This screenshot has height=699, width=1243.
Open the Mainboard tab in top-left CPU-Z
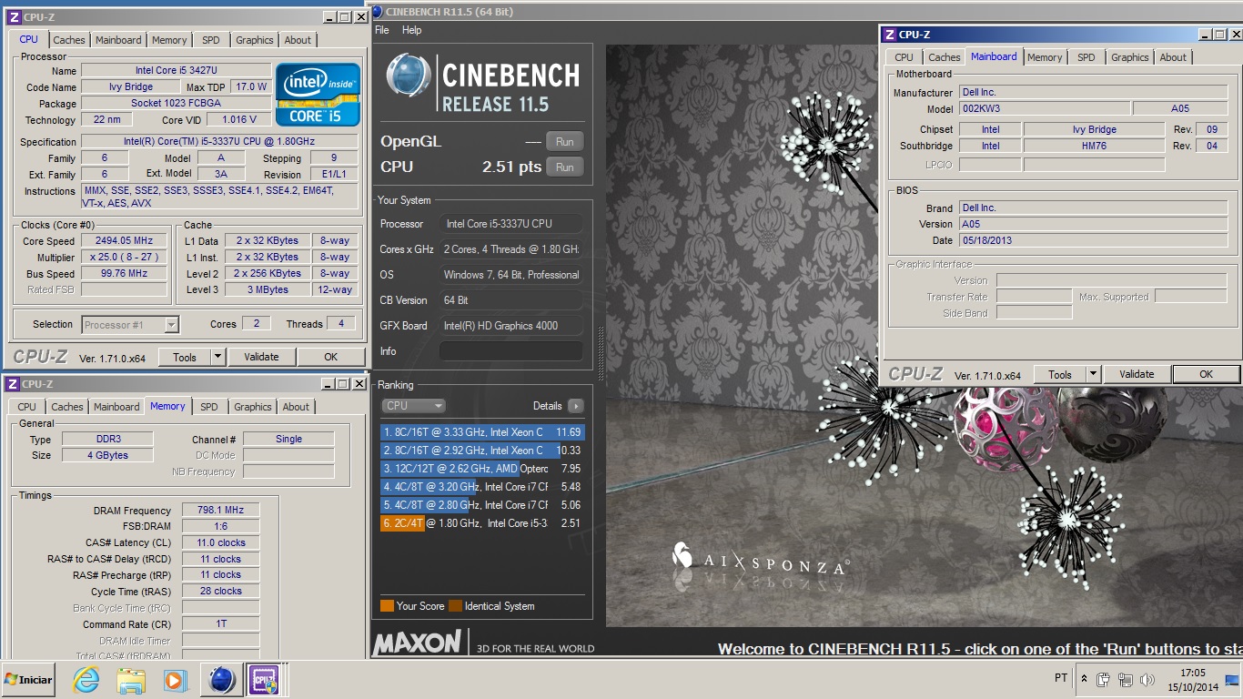pyautogui.click(x=118, y=40)
